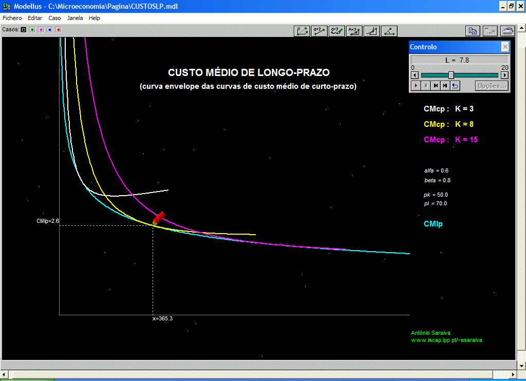Toggle the magenta case square

click(x=41, y=30)
